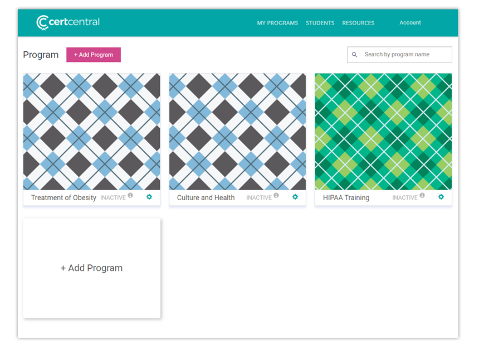Screen dimensions: 479x348
Task: Open the Resources menu
Action: point(358,23)
